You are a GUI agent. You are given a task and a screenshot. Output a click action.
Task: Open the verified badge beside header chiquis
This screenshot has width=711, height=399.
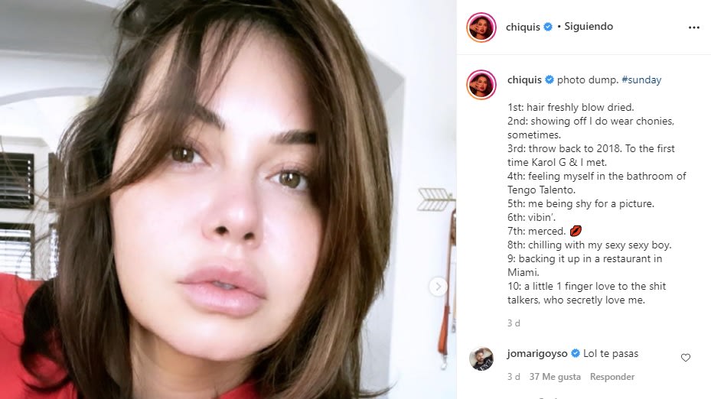(x=548, y=27)
